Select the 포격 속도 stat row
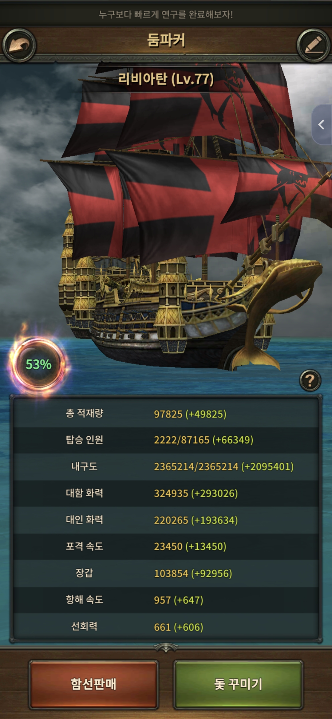Screen dimensions: 332x719 (166, 547)
